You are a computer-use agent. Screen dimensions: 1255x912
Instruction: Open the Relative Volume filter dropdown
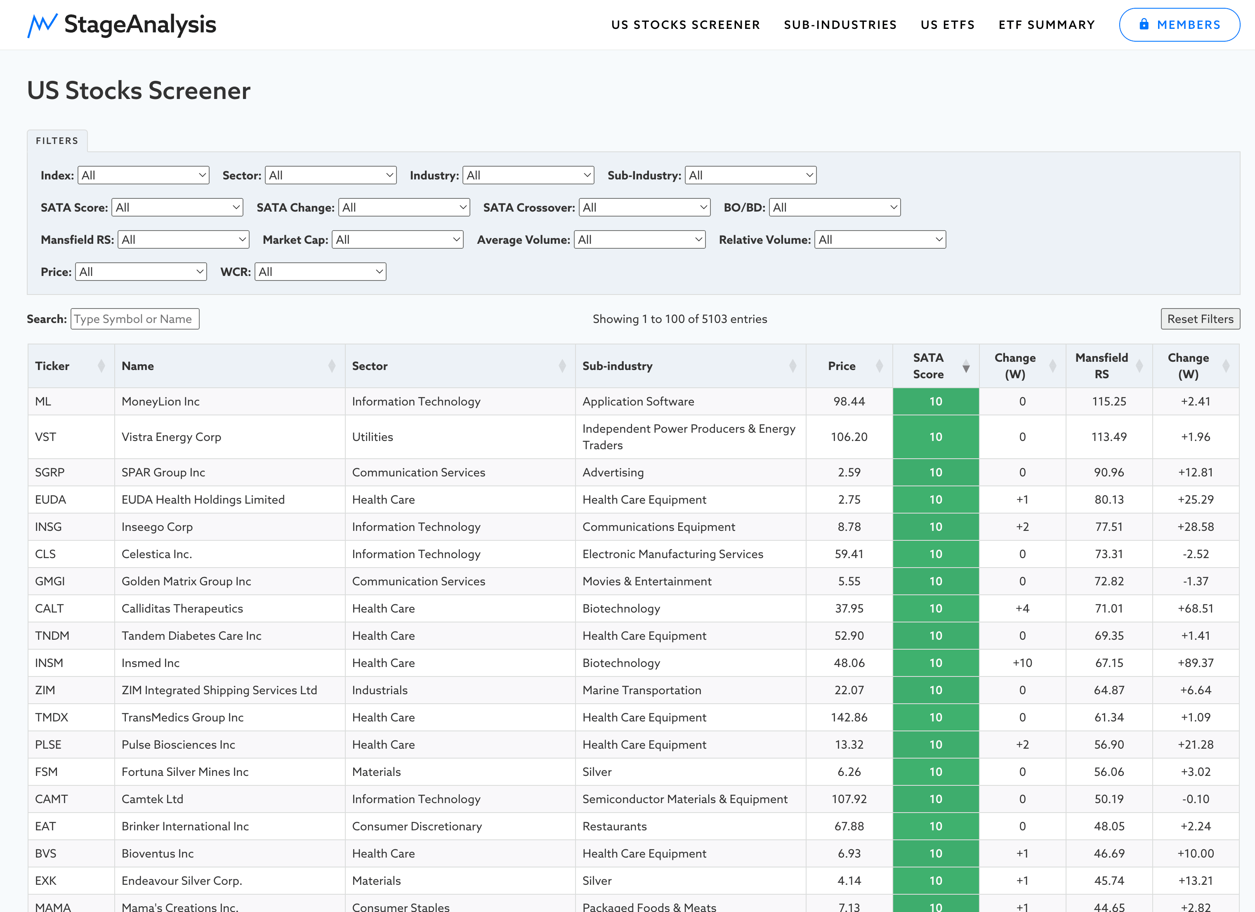point(880,240)
